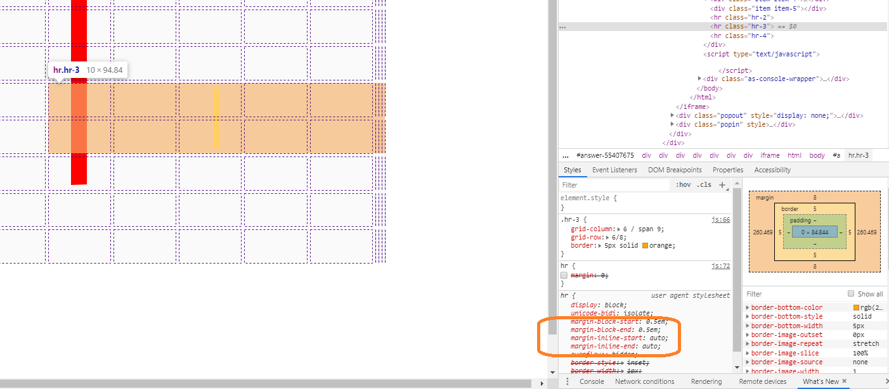The image size is (889, 389).
Task: Select the hr class="hr-2" DOM node
Action: (741, 18)
